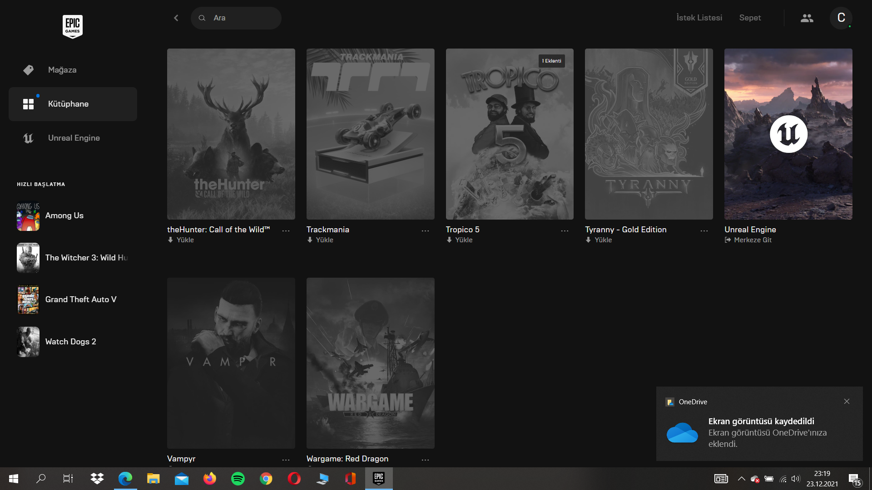Open İstek Listesi wishlist

699,18
